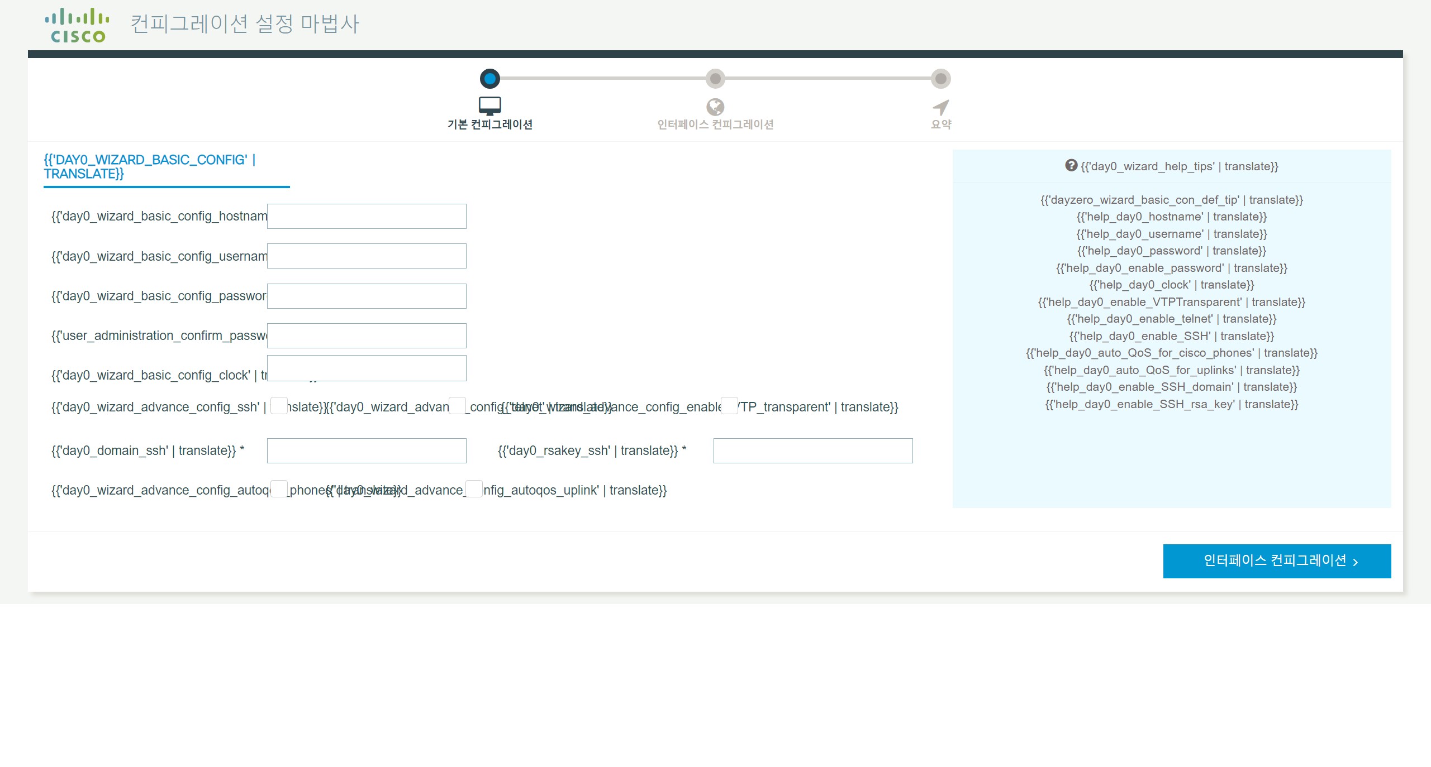
Task: Click the globe icon for 인터페이스 컨피그레이션
Action: (715, 107)
